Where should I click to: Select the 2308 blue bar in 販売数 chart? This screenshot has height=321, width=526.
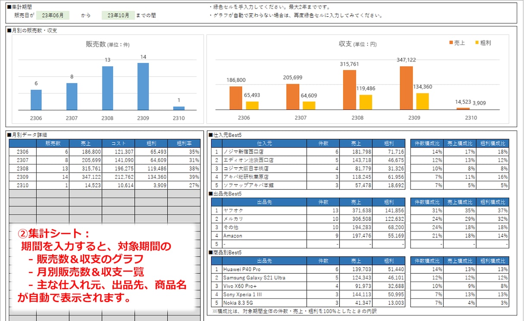[107, 88]
